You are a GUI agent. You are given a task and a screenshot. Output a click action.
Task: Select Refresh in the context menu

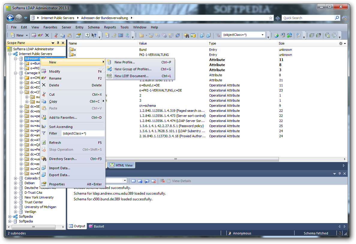(73, 143)
